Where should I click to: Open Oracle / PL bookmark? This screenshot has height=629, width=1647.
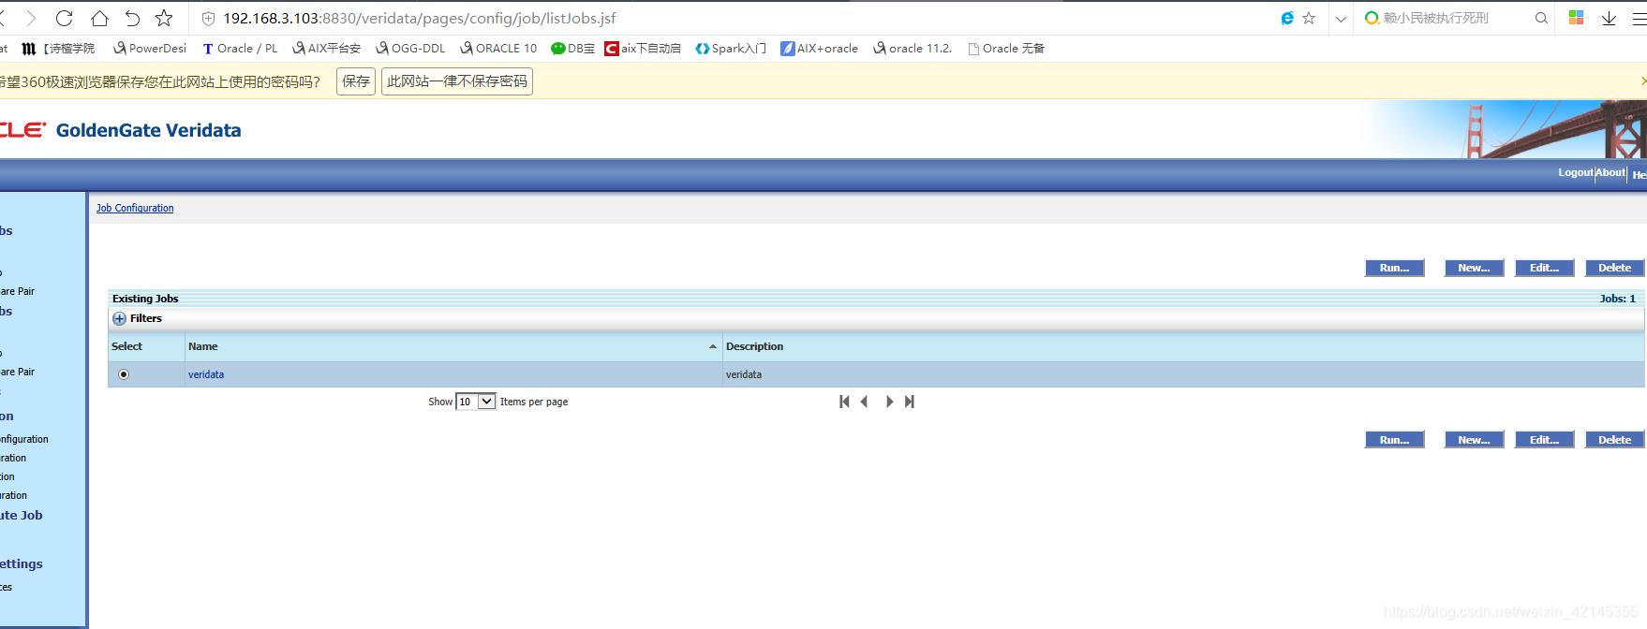240,49
